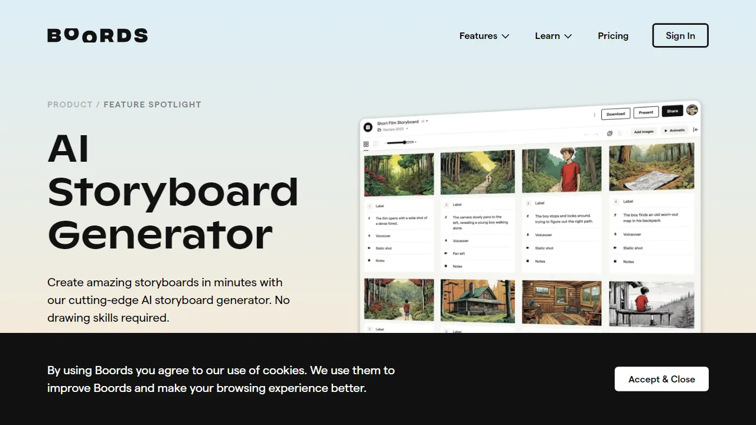Select the boy in red shirt thumbnail
Image resolution: width=756 pixels, height=425 pixels.
[x=562, y=169]
